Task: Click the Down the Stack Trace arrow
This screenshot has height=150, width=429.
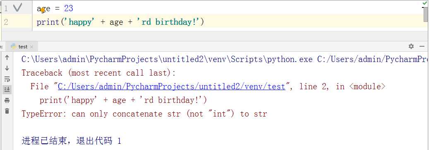Action: [x=7, y=68]
